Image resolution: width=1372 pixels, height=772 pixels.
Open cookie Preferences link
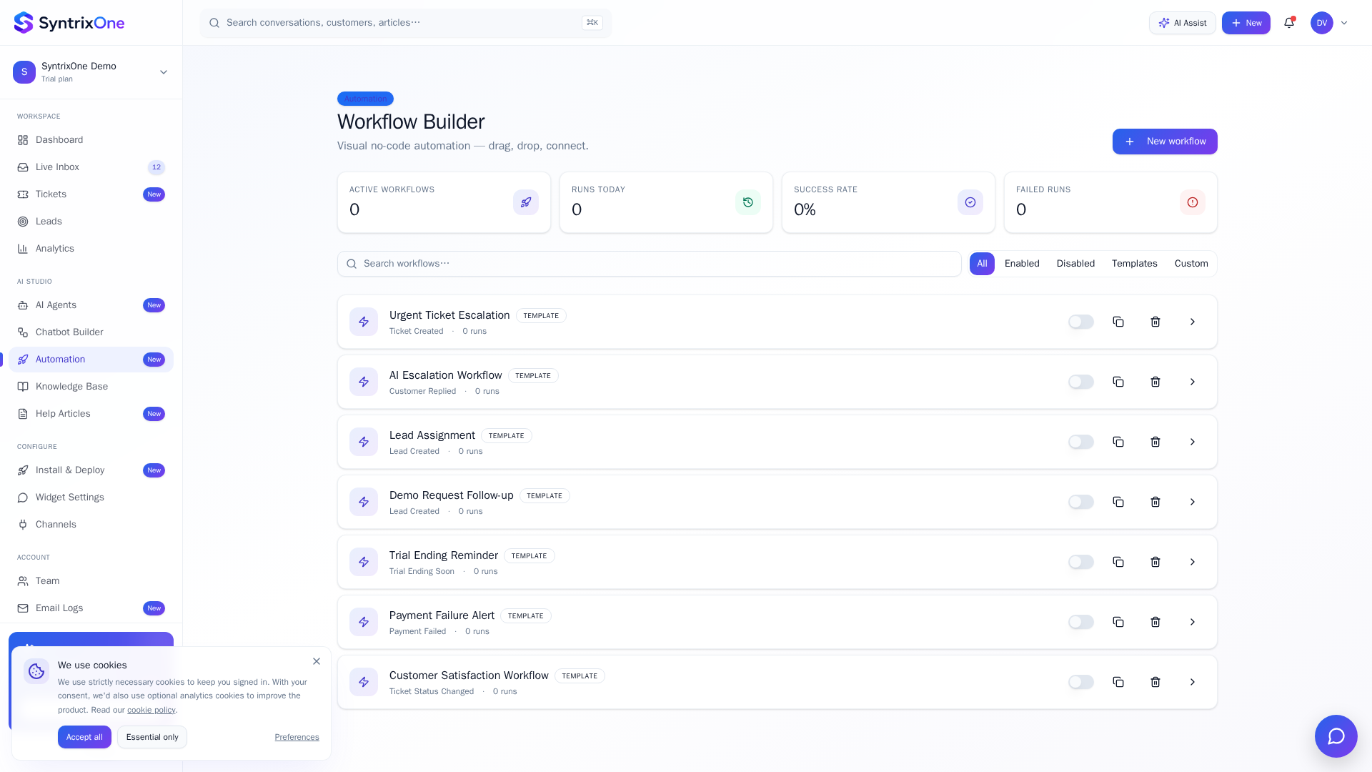(x=297, y=737)
